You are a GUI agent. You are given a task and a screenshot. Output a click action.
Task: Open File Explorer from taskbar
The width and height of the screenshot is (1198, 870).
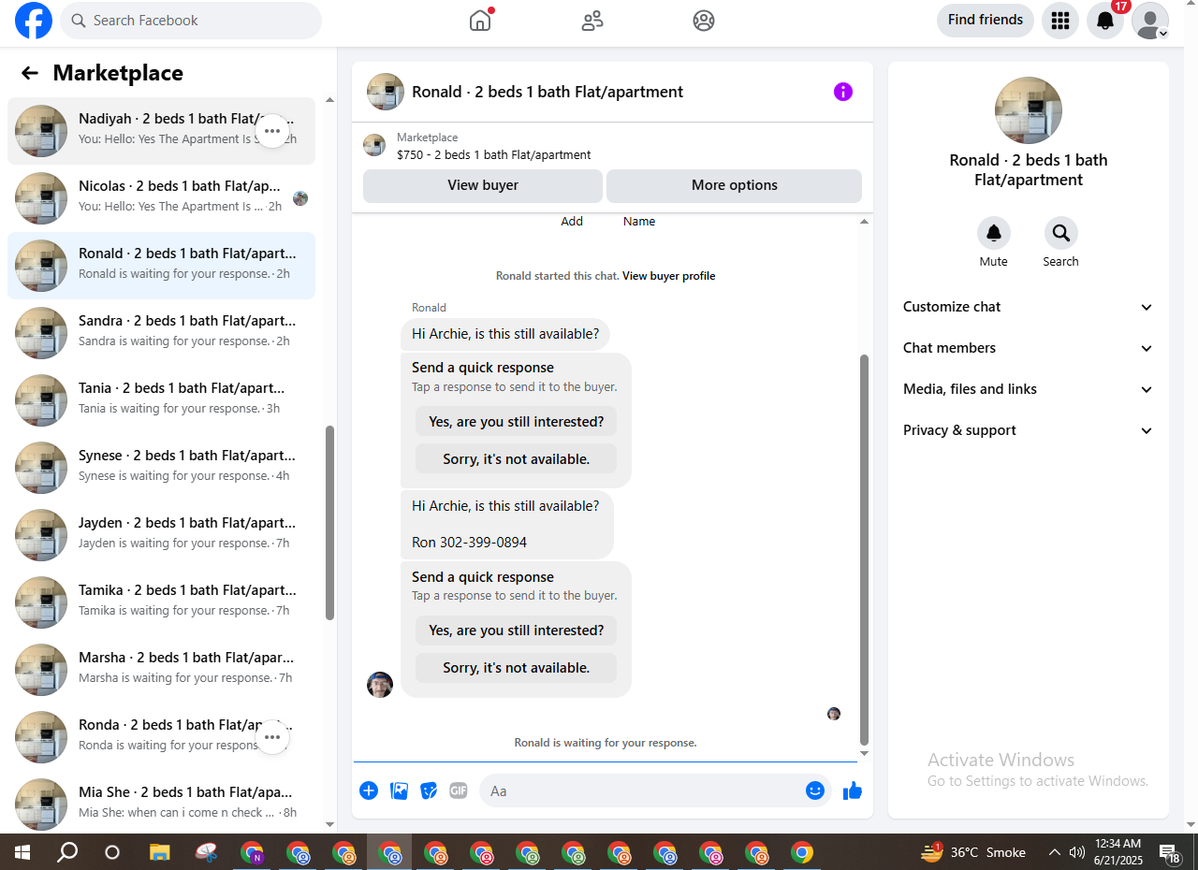click(160, 853)
